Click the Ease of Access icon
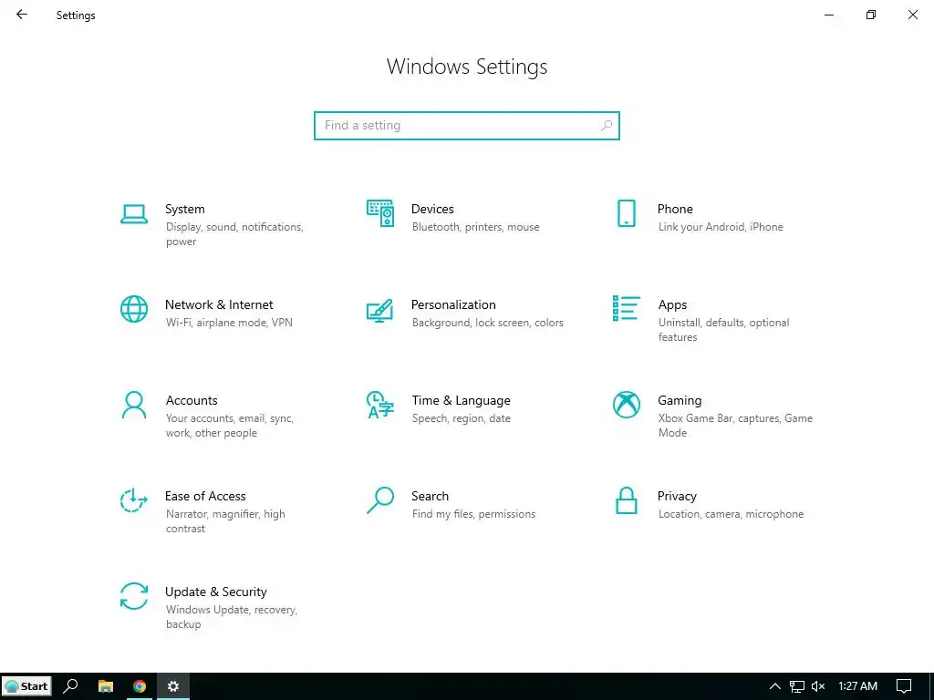Viewport: 934px width, 700px height. [x=134, y=500]
